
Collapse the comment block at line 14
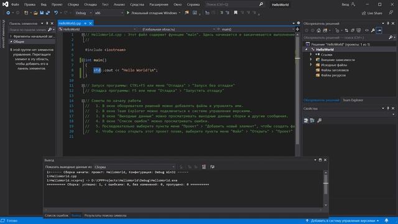pyautogui.click(x=83, y=101)
